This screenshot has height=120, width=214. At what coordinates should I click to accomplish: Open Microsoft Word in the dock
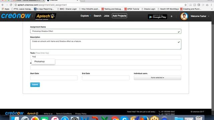85,118
